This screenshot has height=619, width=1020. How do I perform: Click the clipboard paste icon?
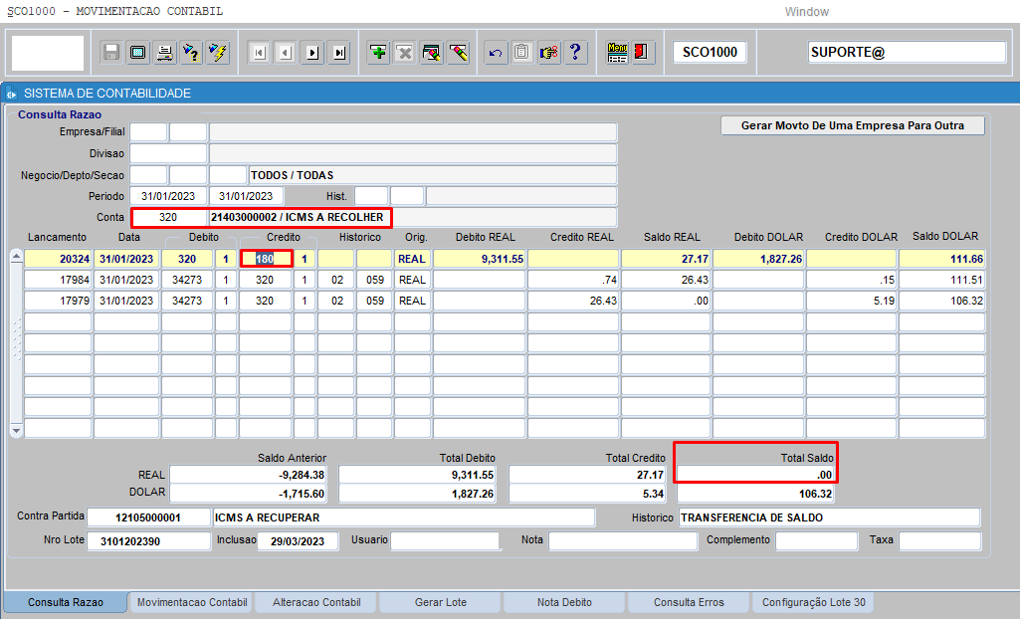pyautogui.click(x=521, y=52)
